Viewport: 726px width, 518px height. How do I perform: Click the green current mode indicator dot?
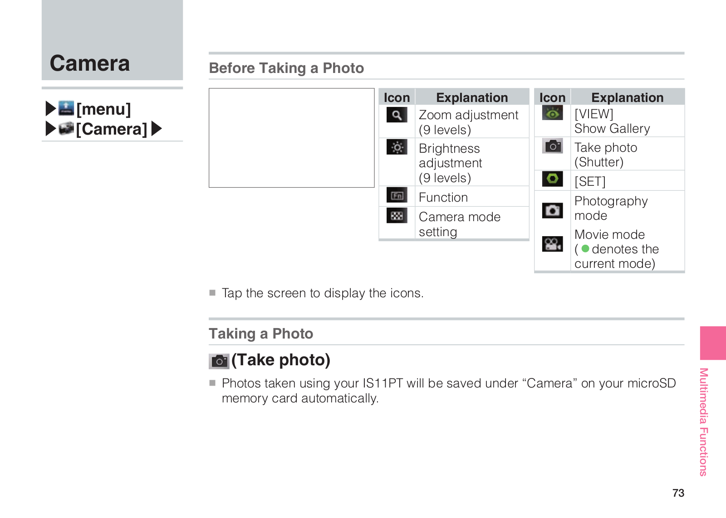[x=585, y=248]
